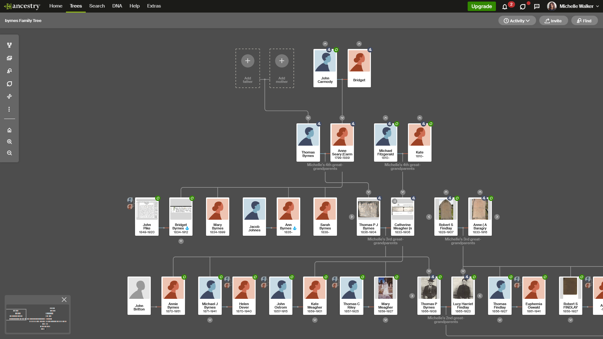
Task: Open the Help menu
Action: click(x=134, y=6)
